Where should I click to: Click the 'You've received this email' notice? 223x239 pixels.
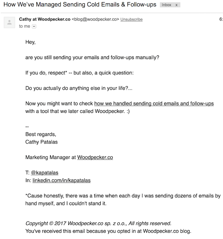(x=108, y=231)
